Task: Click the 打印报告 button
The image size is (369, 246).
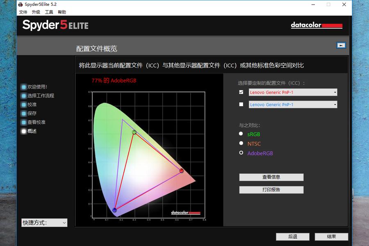Action: (x=271, y=190)
